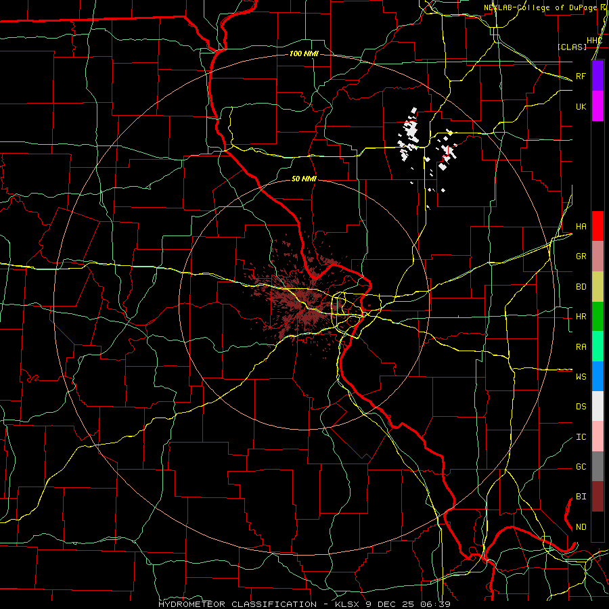The image size is (609, 609).
Task: Click the ND legend label
Action: (x=581, y=527)
